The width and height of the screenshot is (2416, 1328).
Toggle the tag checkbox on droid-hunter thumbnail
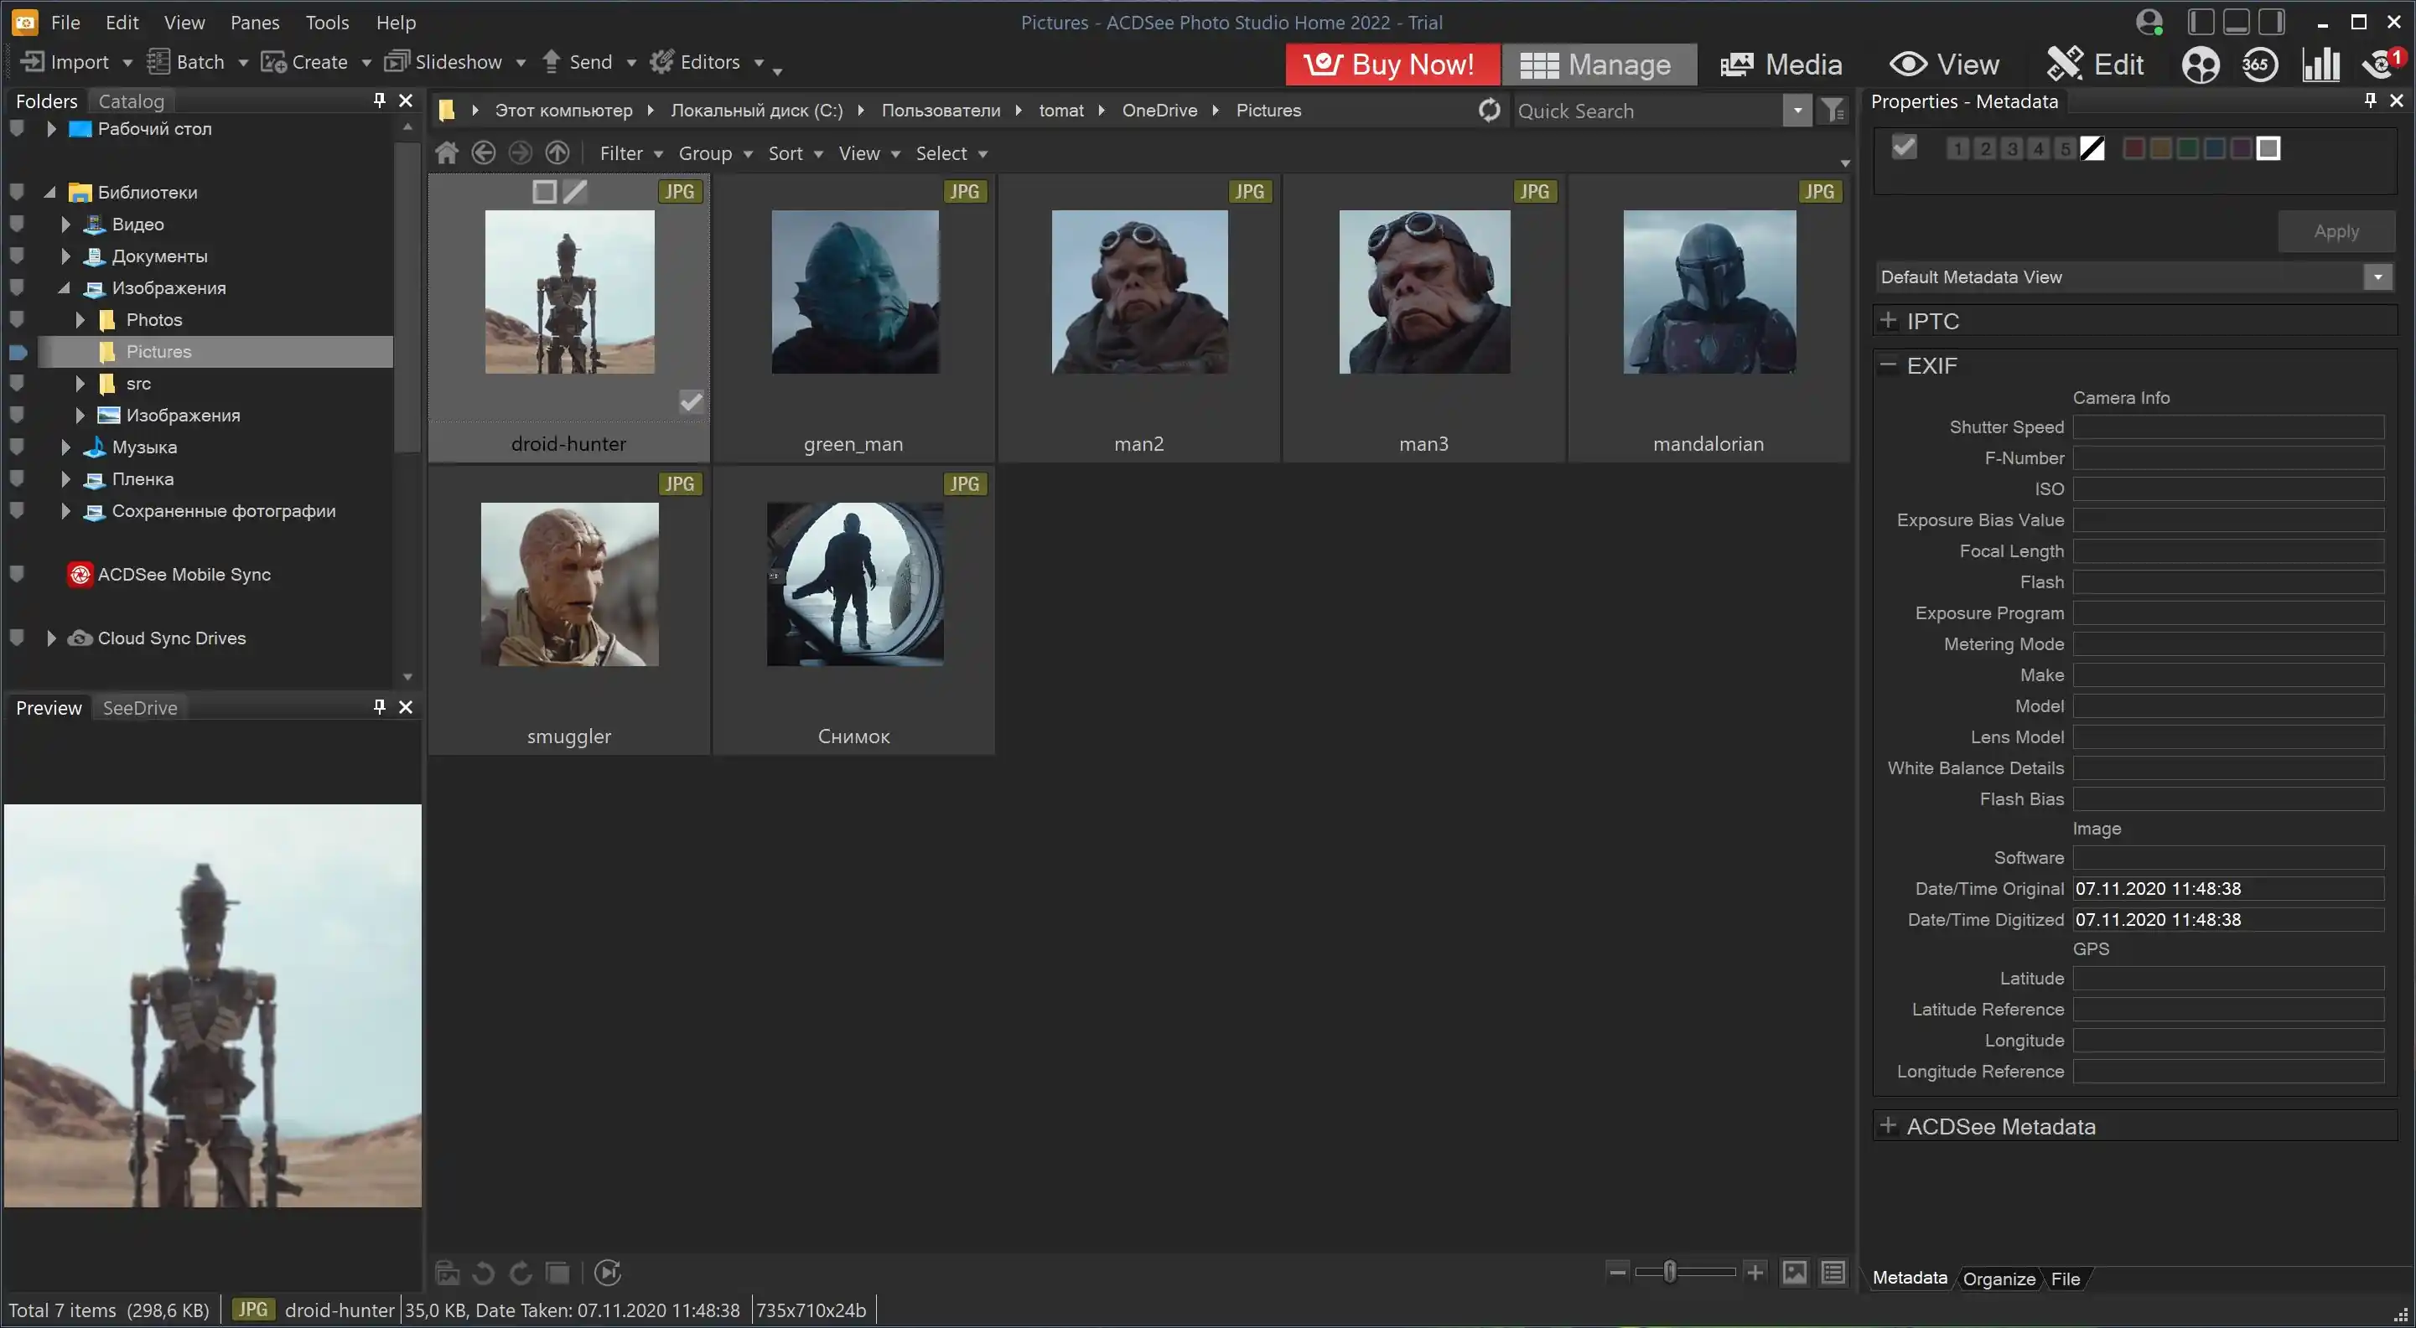692,401
